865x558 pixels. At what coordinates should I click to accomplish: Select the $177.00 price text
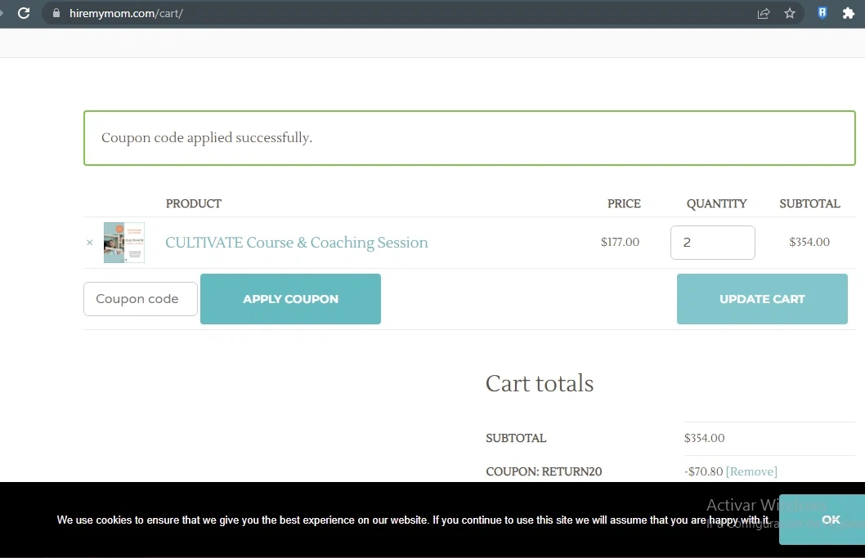coord(620,242)
